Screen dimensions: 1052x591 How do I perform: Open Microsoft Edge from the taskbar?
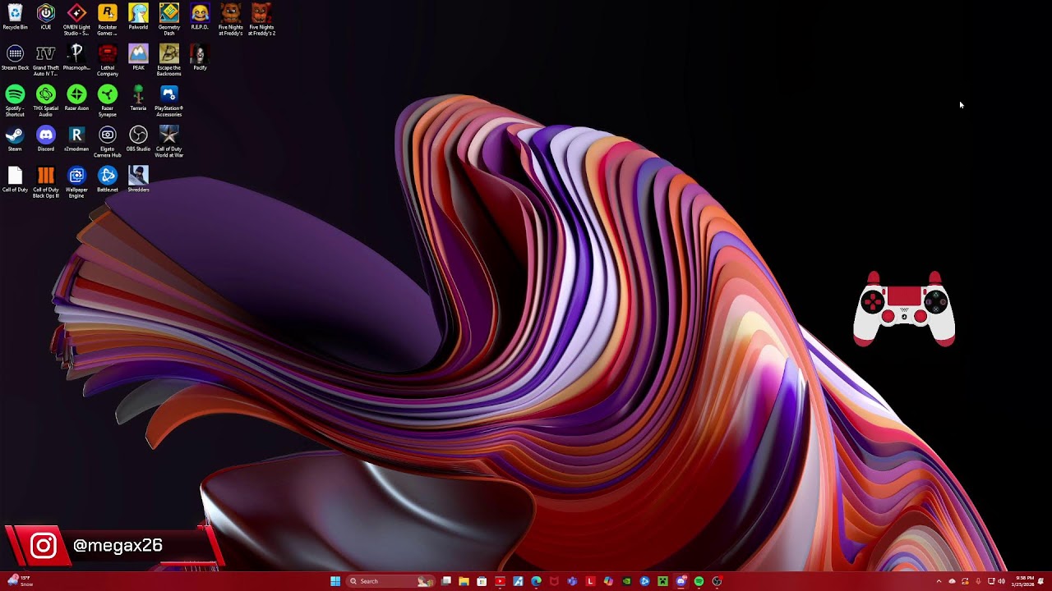coord(536,581)
